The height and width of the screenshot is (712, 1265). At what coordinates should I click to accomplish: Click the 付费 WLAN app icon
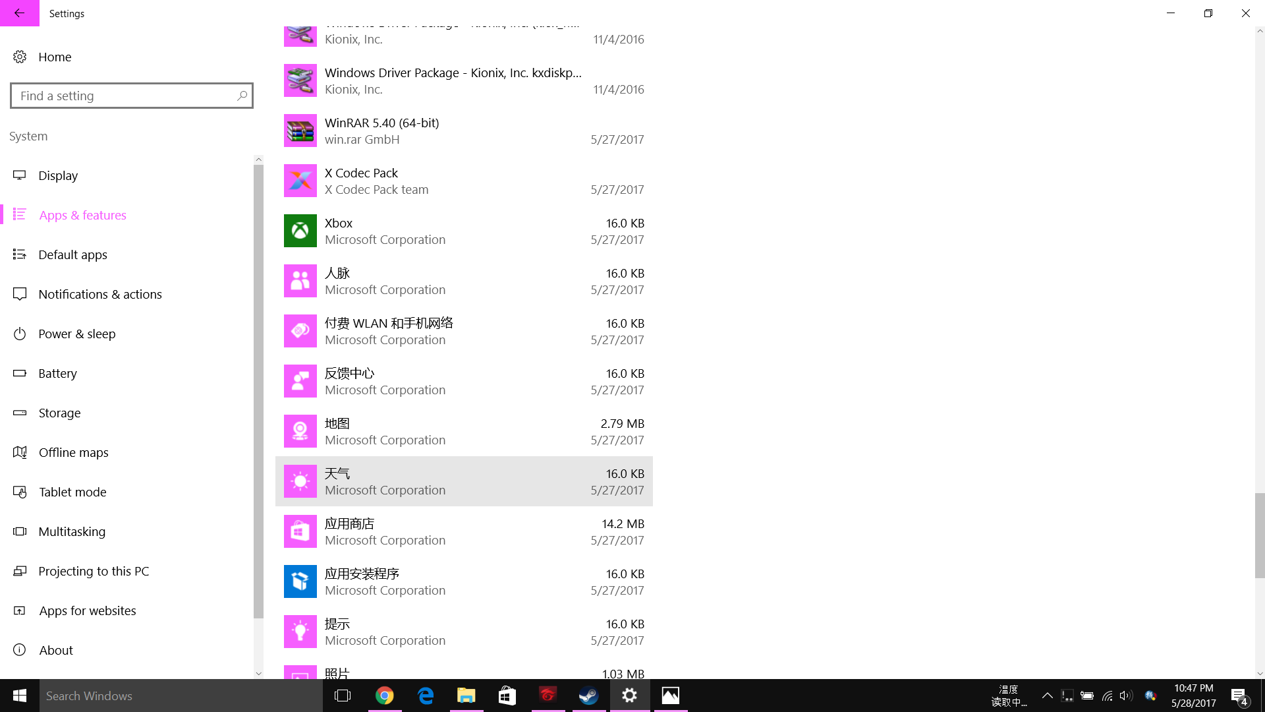click(300, 331)
